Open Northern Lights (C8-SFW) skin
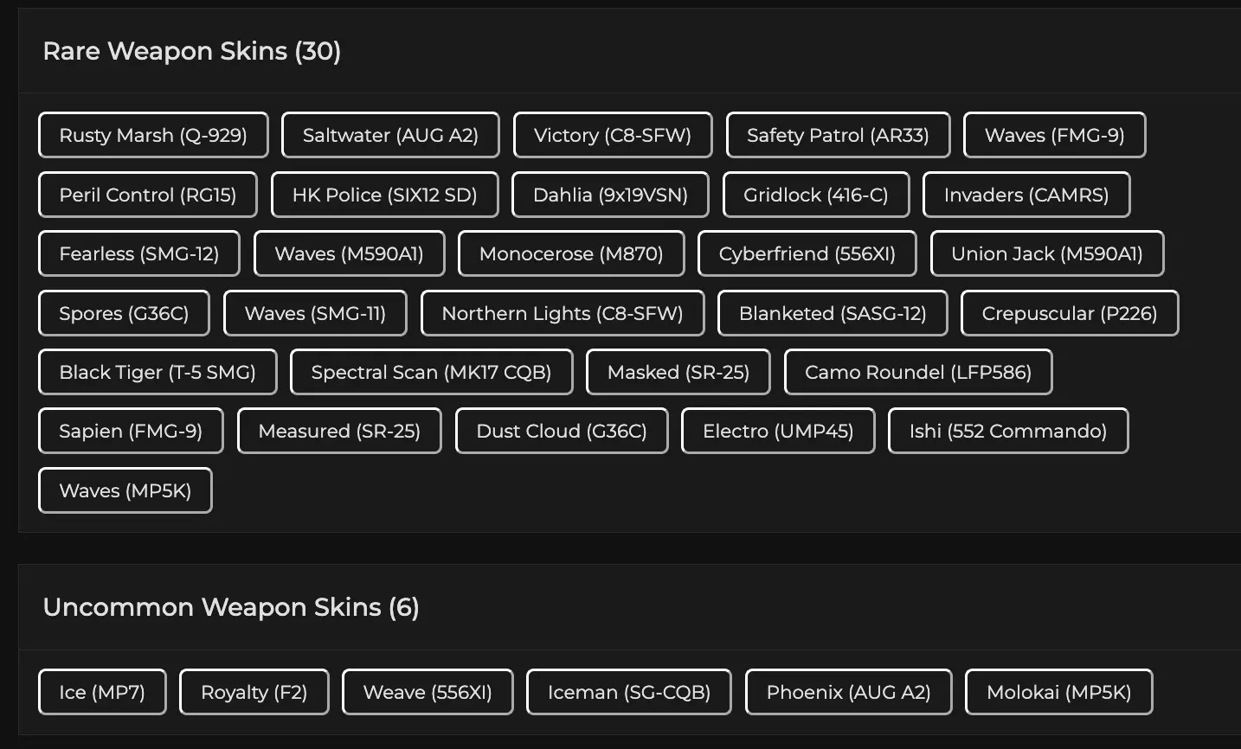The height and width of the screenshot is (749, 1241). coord(563,313)
